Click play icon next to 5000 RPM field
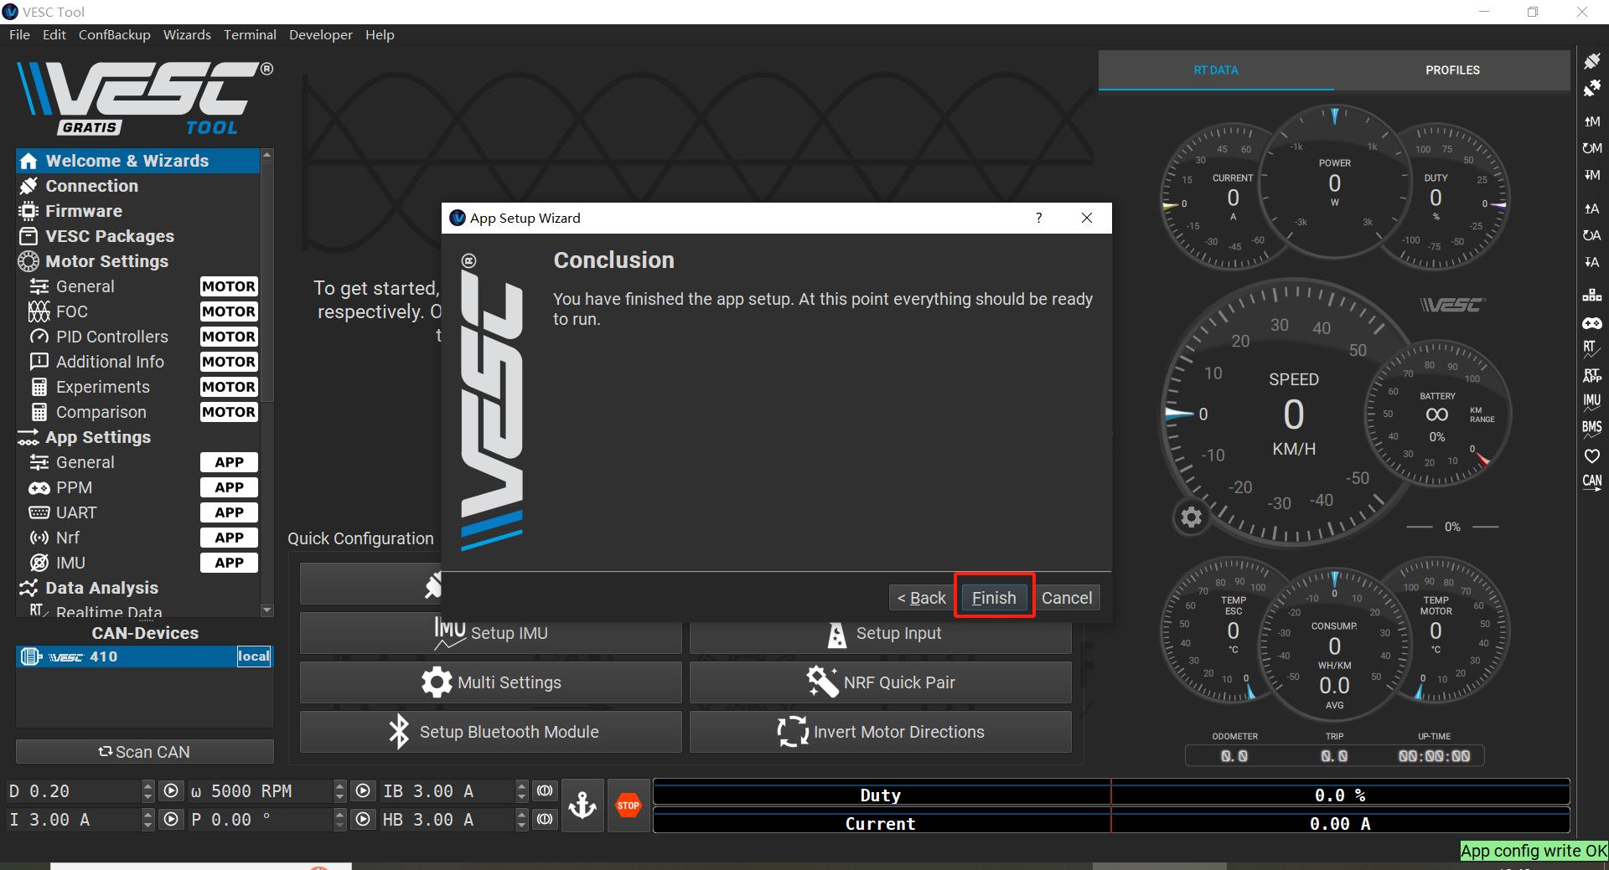 (363, 791)
